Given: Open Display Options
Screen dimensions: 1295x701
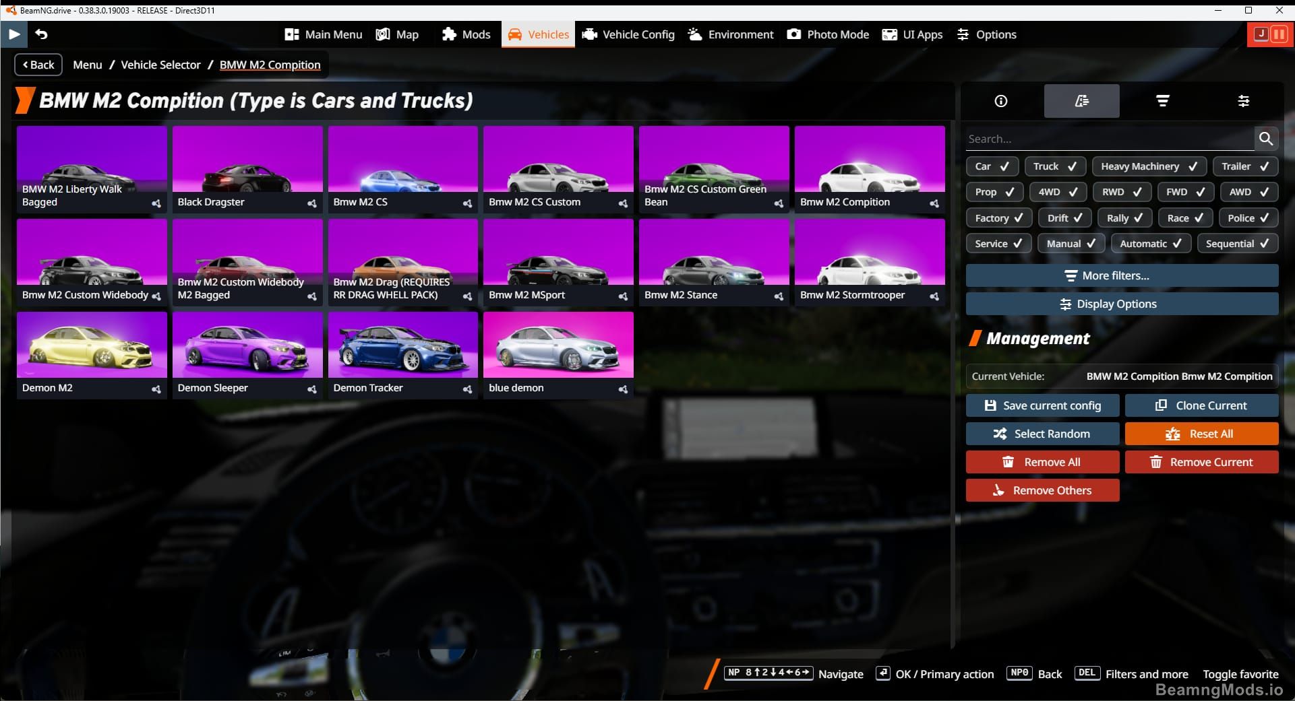Looking at the screenshot, I should 1121,304.
